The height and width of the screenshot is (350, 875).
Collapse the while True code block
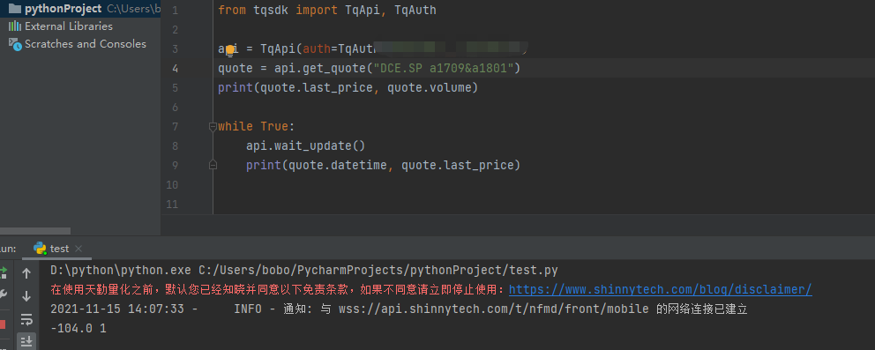(213, 127)
